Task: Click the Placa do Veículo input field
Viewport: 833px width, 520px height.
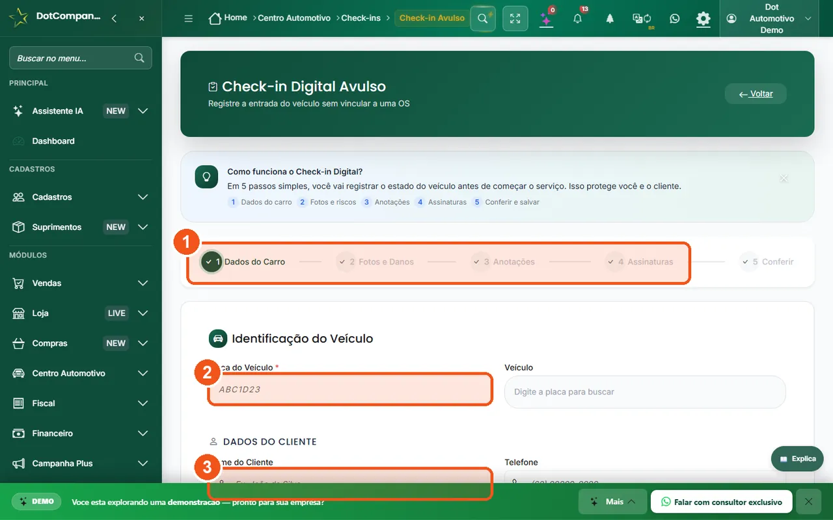Action: click(x=350, y=389)
